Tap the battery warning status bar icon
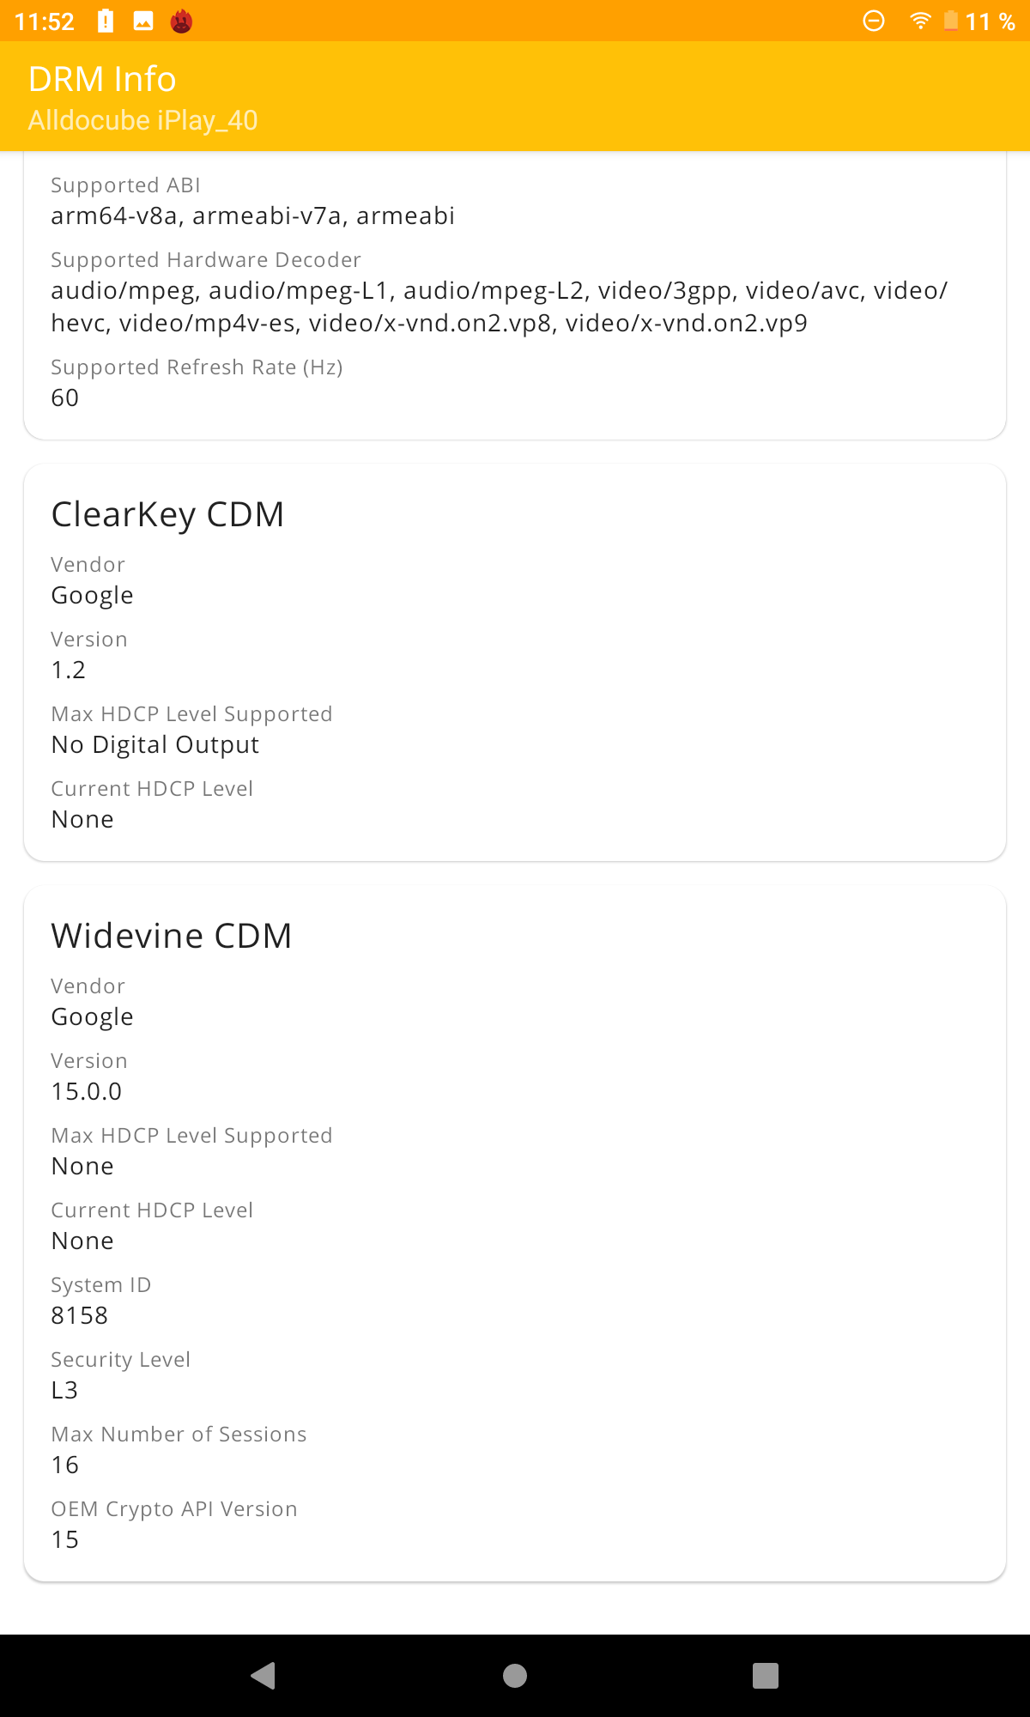 106,21
